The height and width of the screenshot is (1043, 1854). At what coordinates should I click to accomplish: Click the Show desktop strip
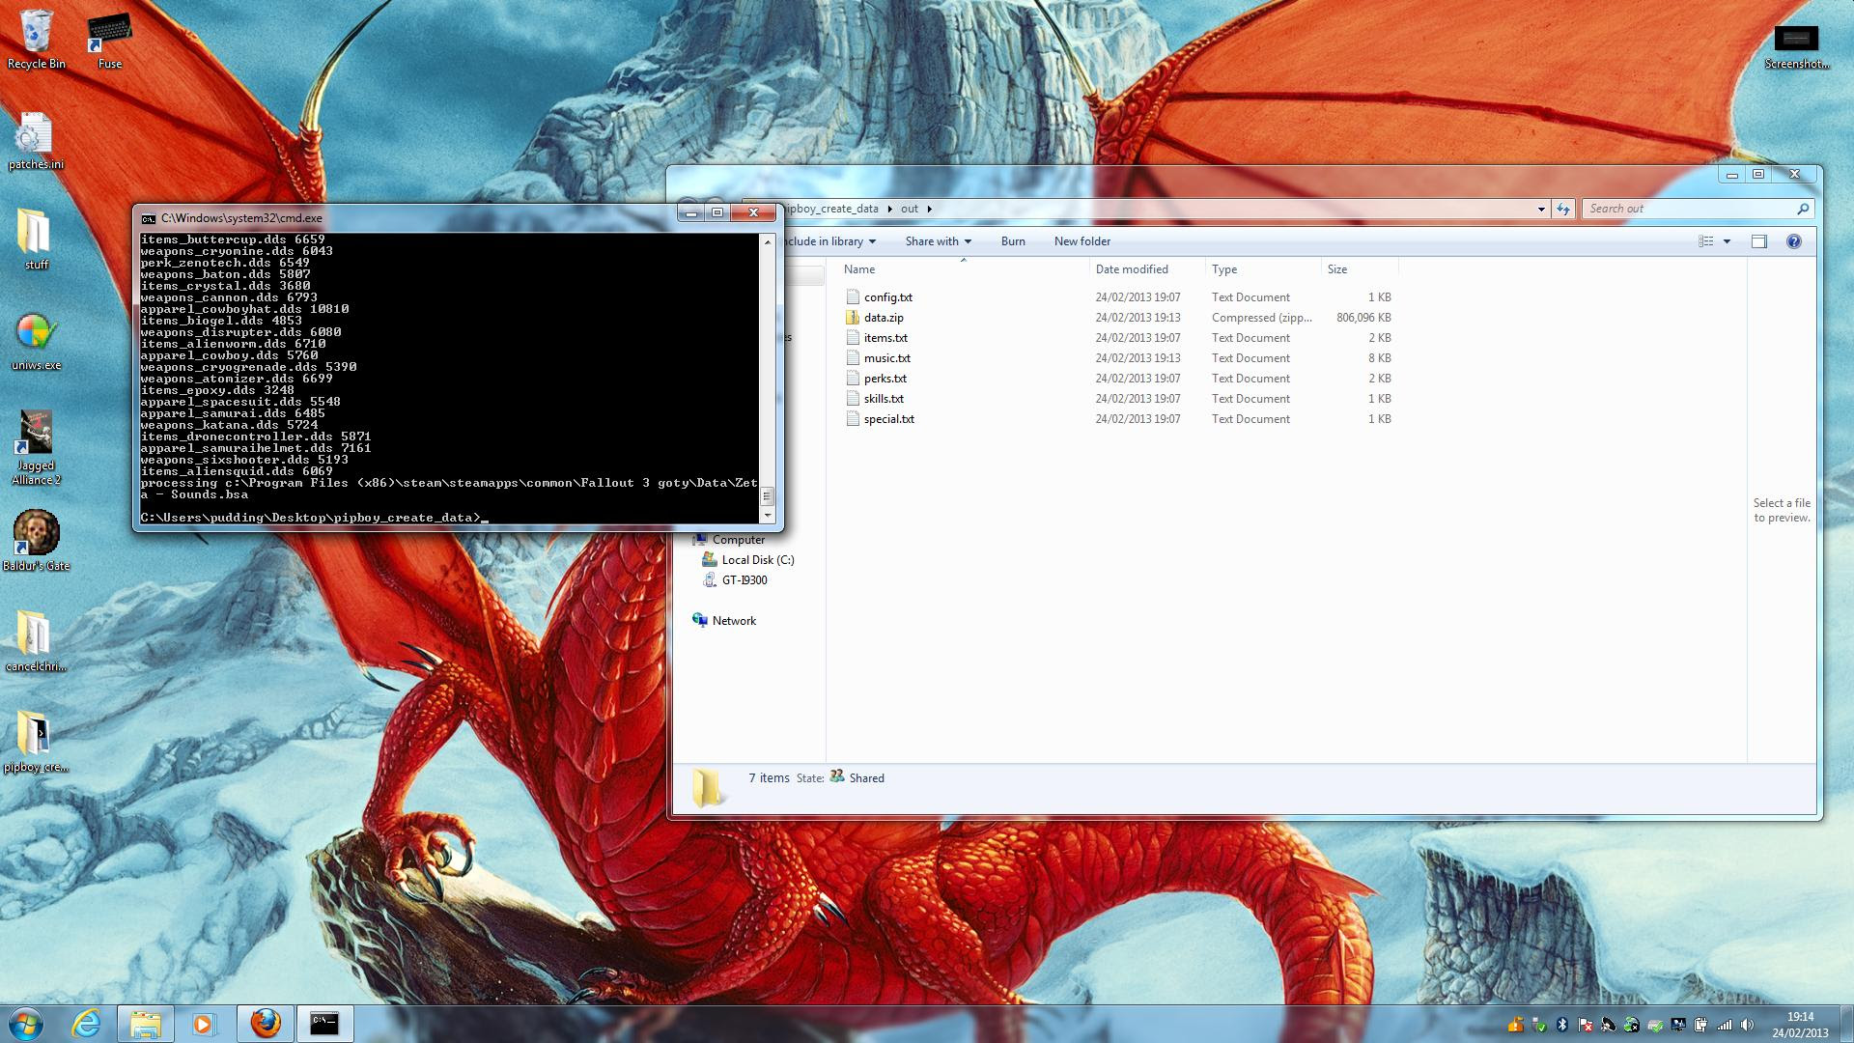[x=1846, y=1024]
